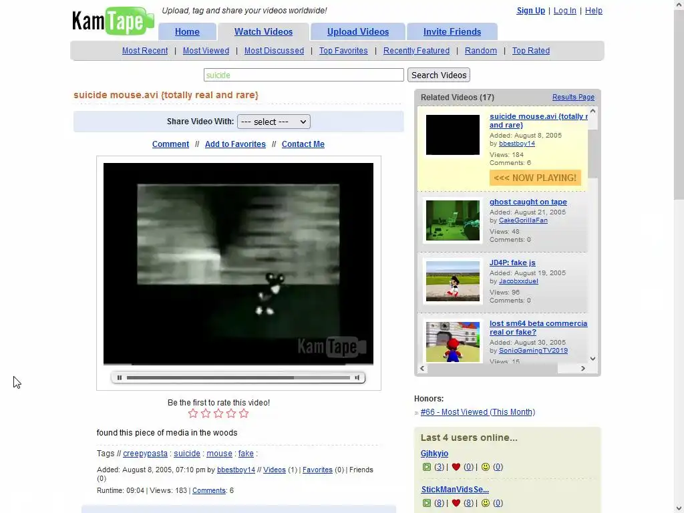The height and width of the screenshot is (513, 684).
Task: Click StickManVidsSe's red heart favorites icon
Action: coord(456,503)
